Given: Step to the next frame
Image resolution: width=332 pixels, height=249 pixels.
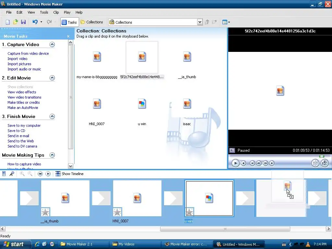Looking at the screenshot, I should point(265,163).
